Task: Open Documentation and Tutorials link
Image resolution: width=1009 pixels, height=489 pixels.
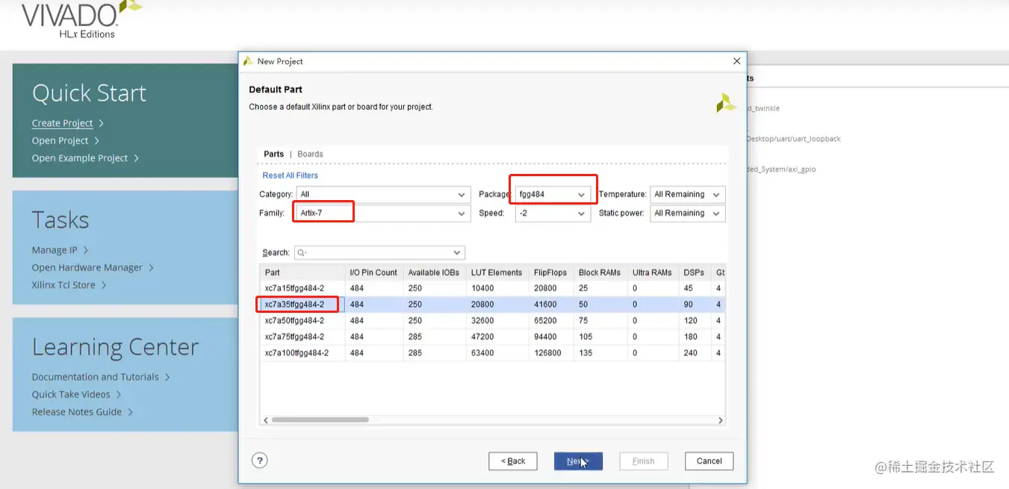Action: tap(95, 377)
